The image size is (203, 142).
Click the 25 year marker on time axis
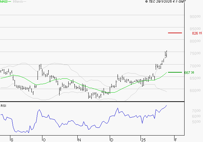point(143,140)
